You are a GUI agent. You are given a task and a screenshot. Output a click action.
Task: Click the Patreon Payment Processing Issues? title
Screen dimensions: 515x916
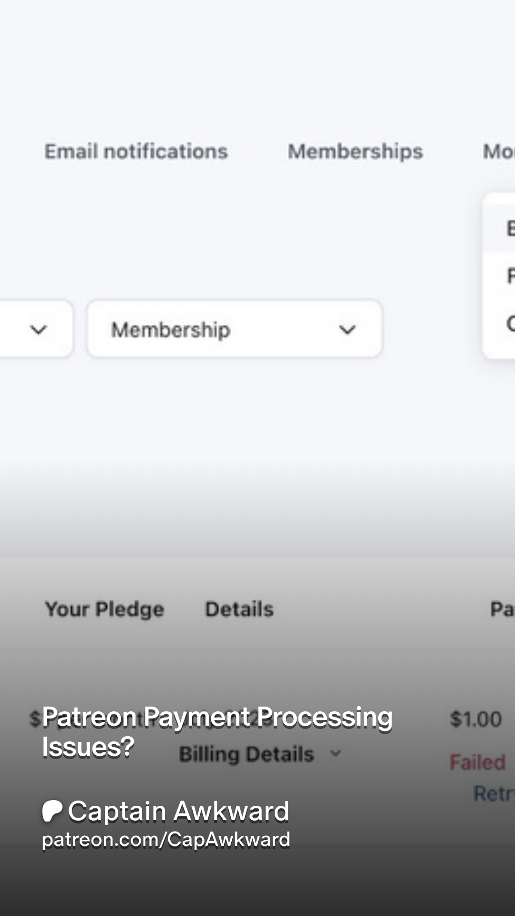(217, 731)
